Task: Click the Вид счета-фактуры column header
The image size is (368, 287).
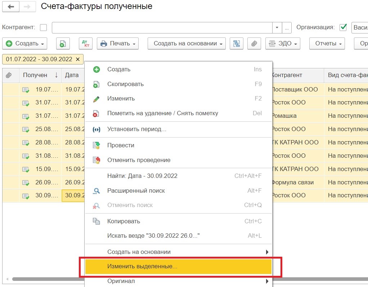Action: [x=346, y=75]
